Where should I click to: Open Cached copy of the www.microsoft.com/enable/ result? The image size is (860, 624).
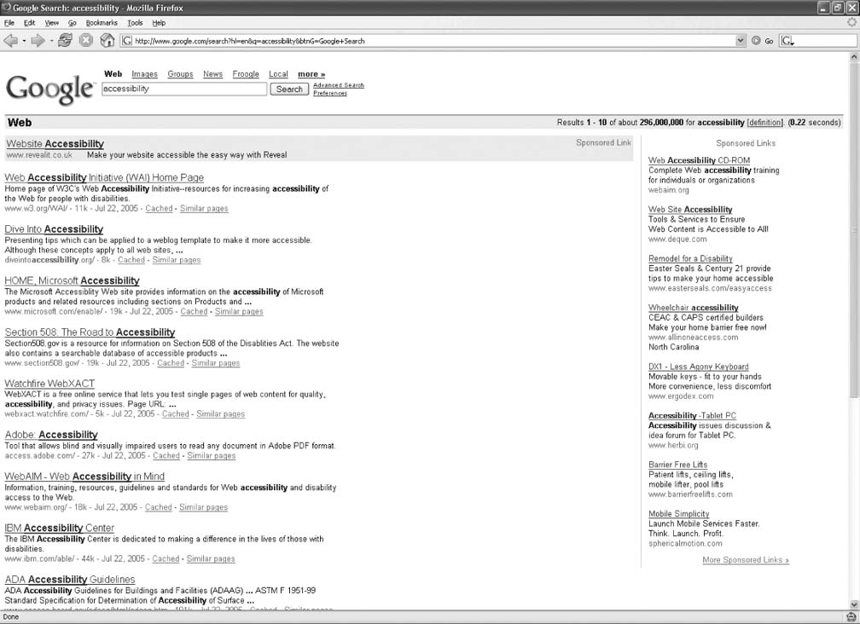coord(195,312)
